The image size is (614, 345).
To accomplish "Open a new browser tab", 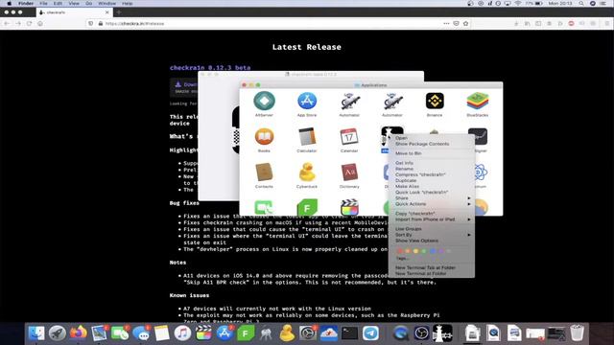I will coord(119,12).
